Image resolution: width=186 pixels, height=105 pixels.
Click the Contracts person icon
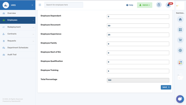[4, 34]
